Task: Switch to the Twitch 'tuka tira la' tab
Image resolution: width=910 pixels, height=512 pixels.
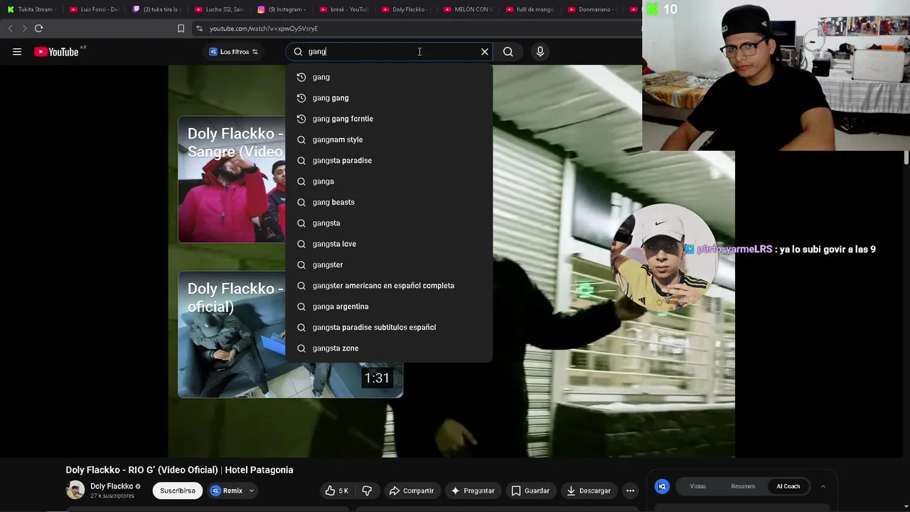Action: click(157, 9)
